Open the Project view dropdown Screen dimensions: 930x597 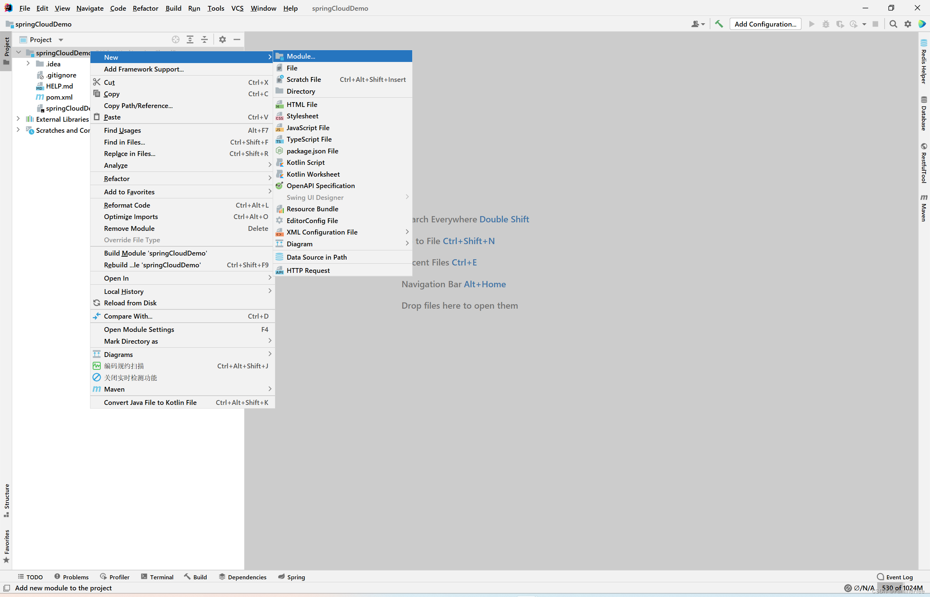(x=61, y=39)
